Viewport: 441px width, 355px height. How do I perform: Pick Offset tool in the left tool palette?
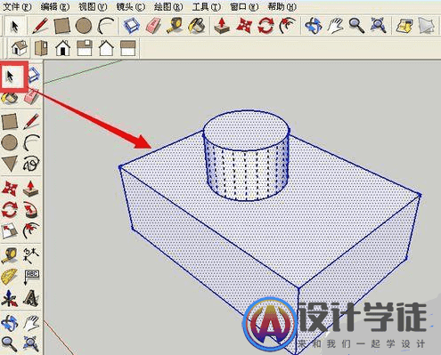point(31,231)
